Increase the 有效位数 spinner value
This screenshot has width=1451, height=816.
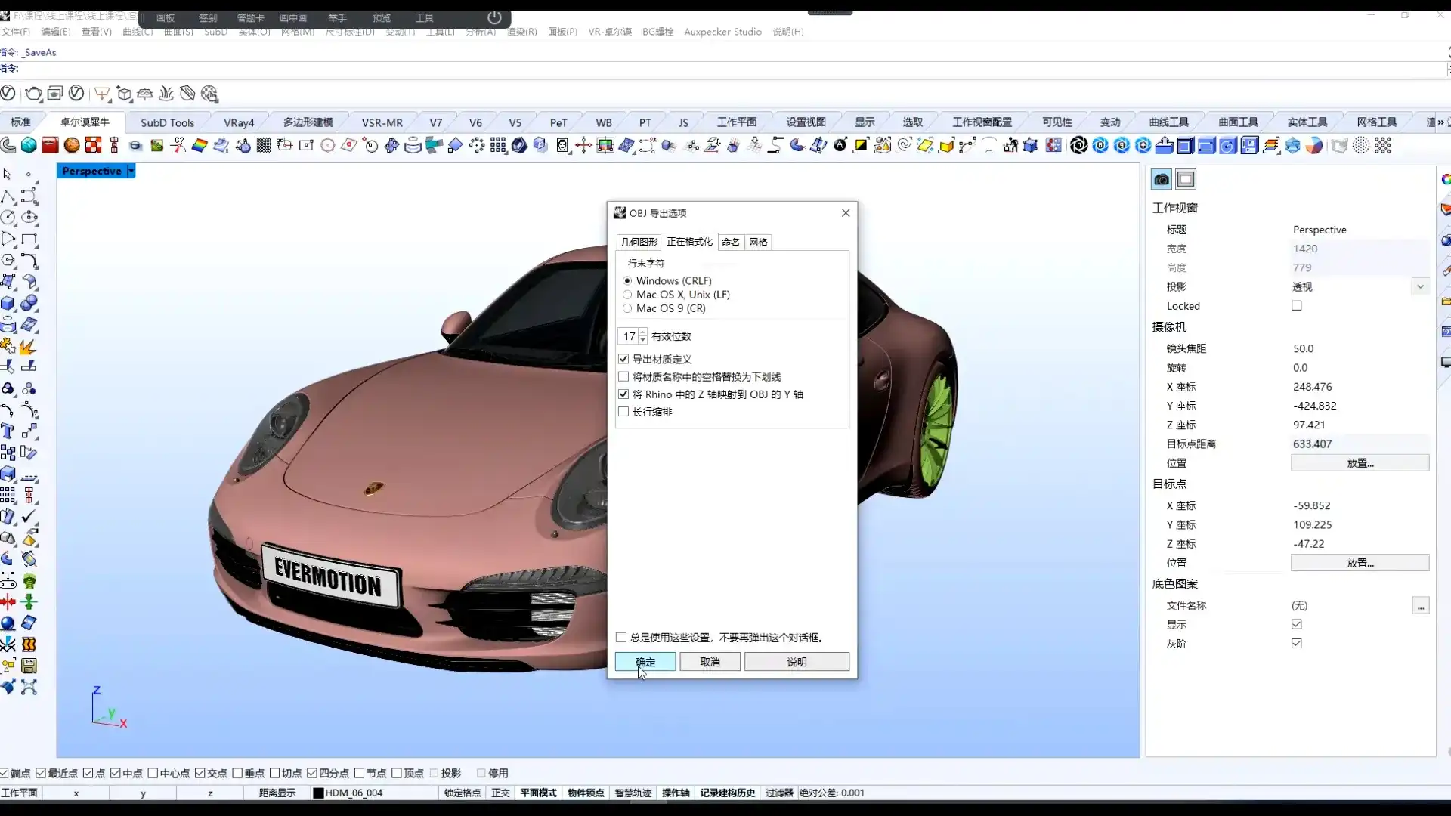pos(643,332)
